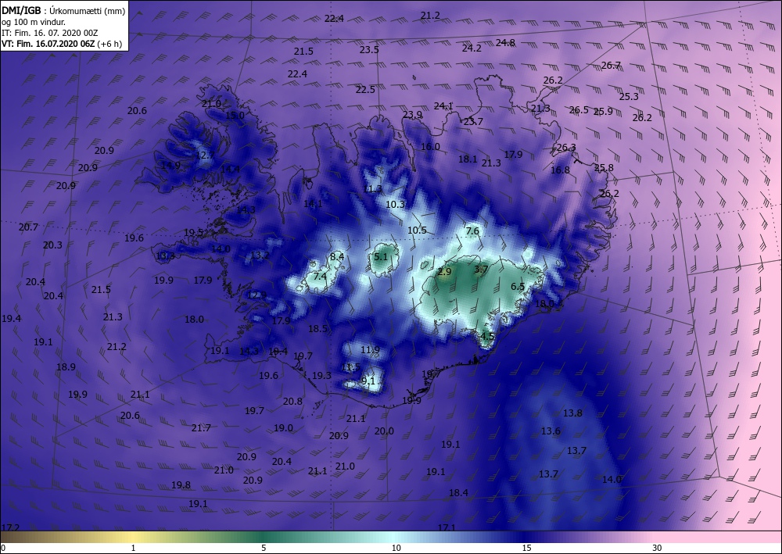
Task: Click the 19.8 value on the map
Action: [x=181, y=485]
